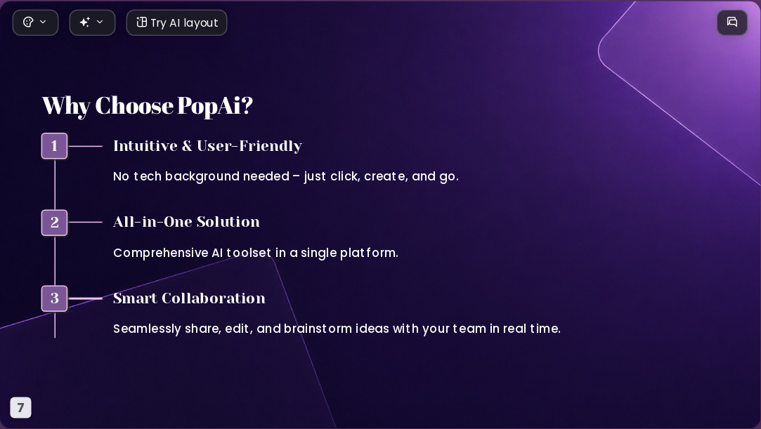Click heading 'All-in-One Solution'
761x429 pixels.
[x=186, y=222]
